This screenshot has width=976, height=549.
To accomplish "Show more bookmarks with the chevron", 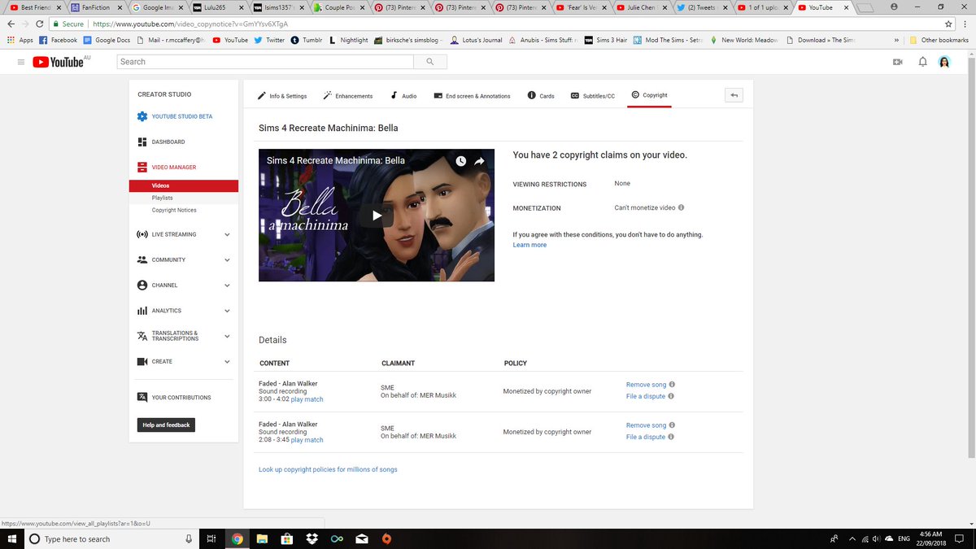I will tap(896, 40).
